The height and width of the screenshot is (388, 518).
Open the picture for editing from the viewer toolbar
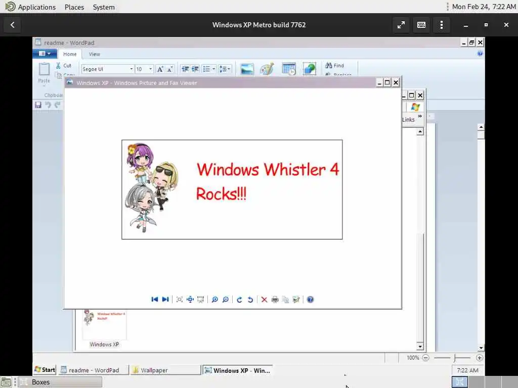(x=296, y=299)
